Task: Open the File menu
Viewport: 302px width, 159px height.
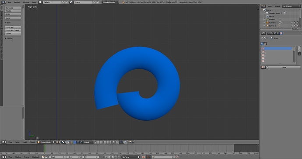Action: [10, 2]
